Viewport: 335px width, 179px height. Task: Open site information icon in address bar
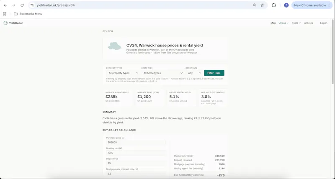pyautogui.click(x=32, y=5)
